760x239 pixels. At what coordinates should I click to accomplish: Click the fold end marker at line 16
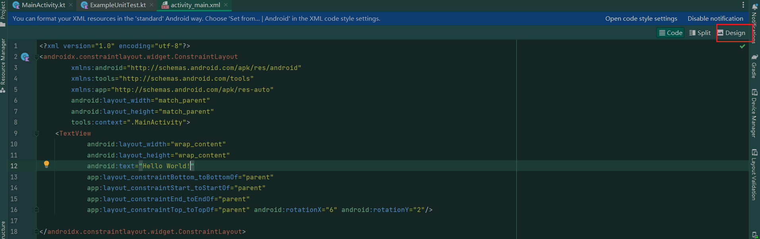tap(37, 210)
